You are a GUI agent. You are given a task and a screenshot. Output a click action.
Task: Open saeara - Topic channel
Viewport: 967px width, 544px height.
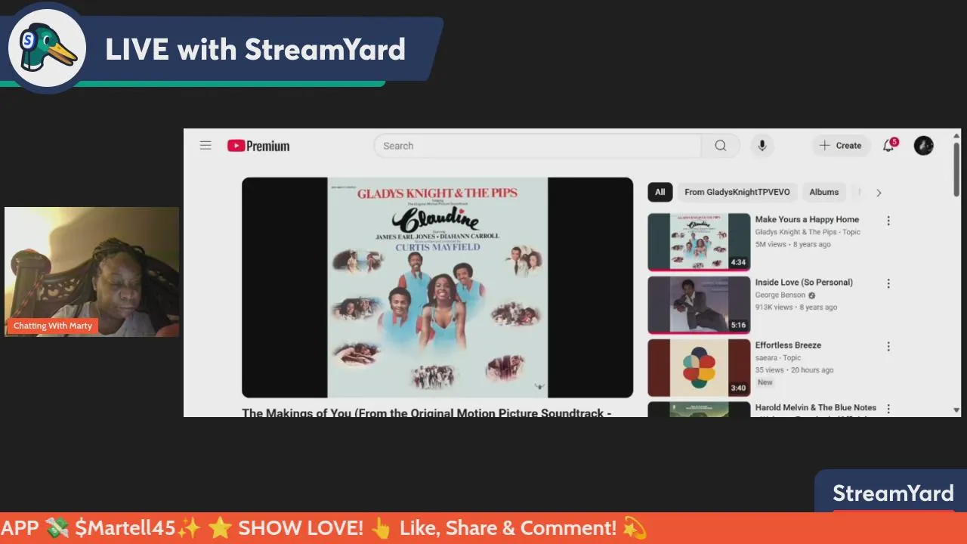coord(778,357)
